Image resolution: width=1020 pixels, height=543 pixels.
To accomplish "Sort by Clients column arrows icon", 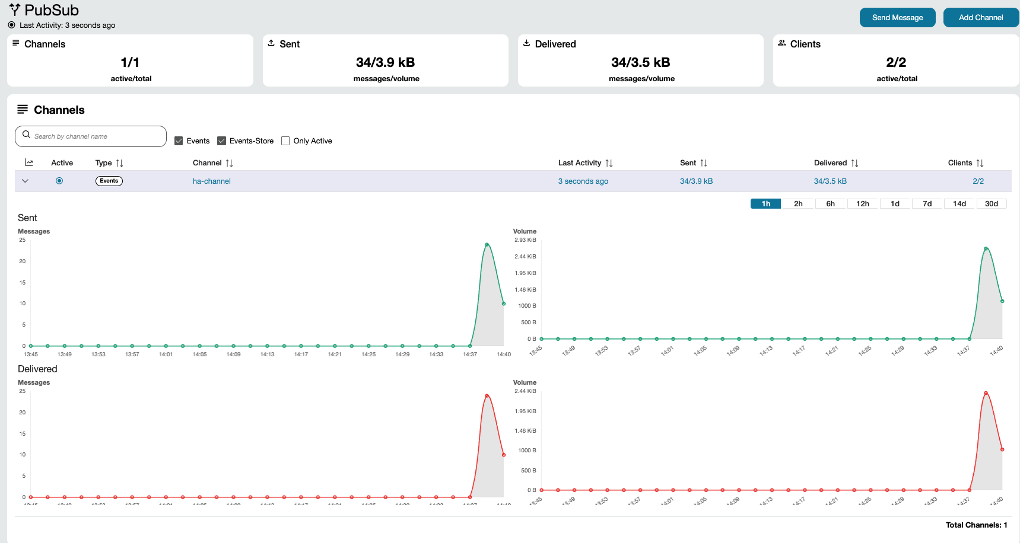I will 980,163.
